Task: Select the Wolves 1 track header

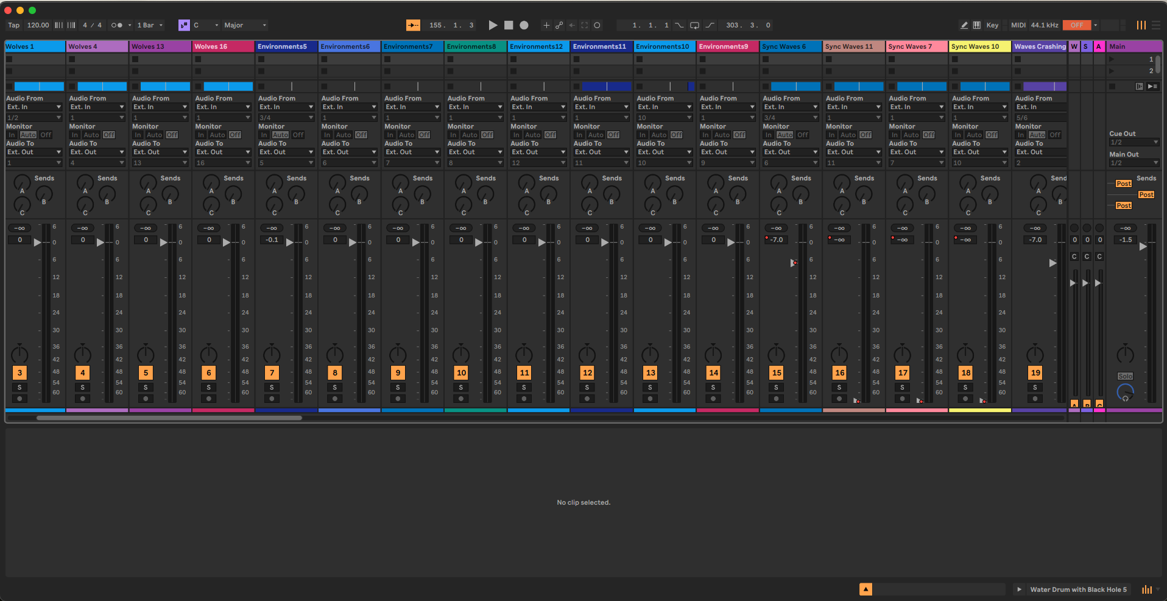Action: [35, 46]
